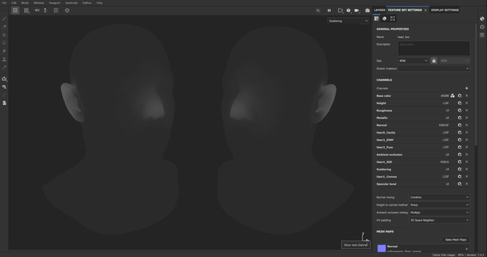
Task: Open the video camera selection icon
Action: [357, 10]
